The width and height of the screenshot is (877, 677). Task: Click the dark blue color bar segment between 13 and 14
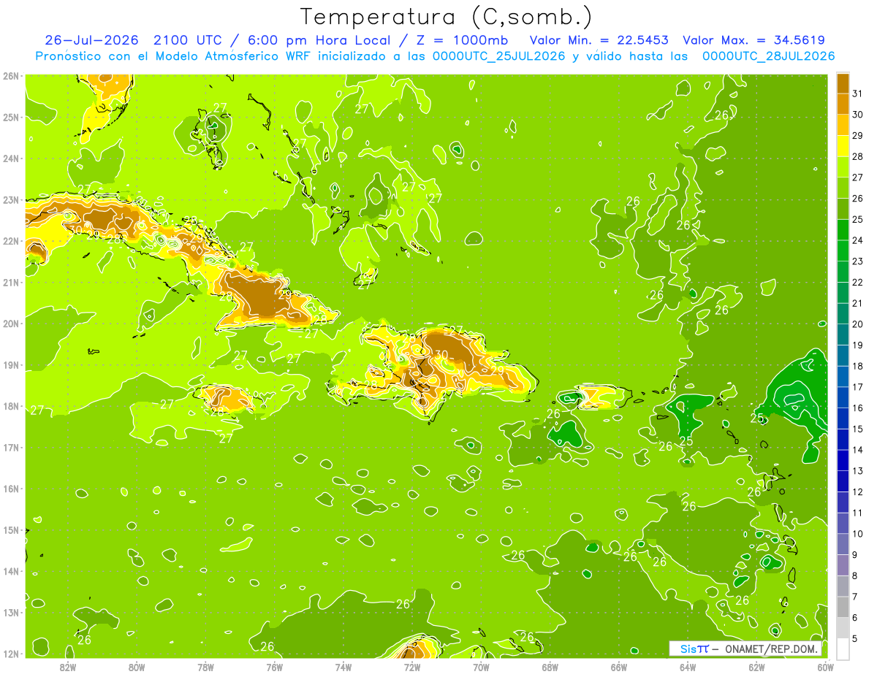tap(843, 460)
